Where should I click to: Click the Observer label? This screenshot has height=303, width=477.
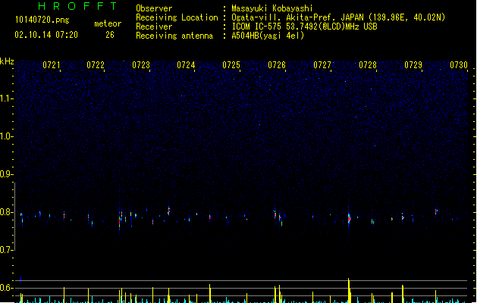pos(154,8)
